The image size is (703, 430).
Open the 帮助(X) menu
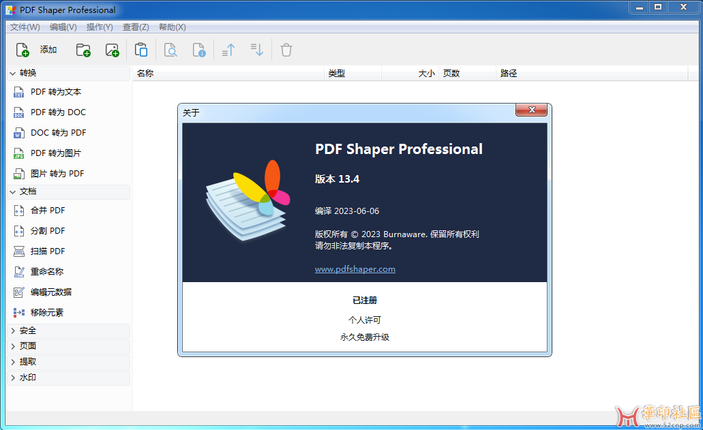pos(172,27)
